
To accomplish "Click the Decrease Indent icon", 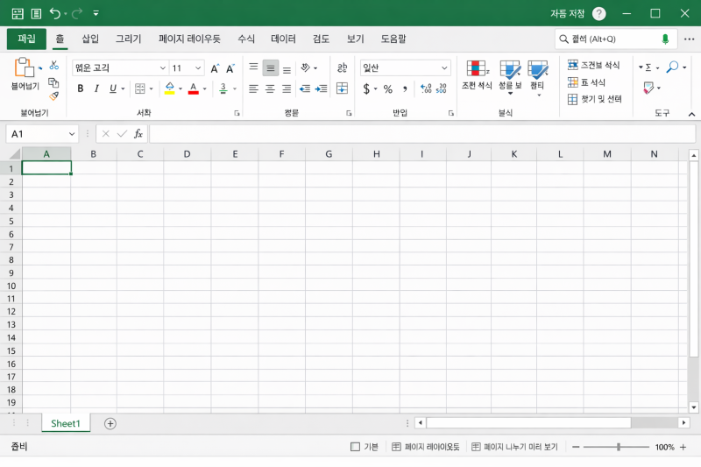I will [305, 88].
